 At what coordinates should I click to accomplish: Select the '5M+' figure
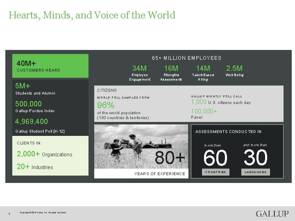[x=23, y=86]
